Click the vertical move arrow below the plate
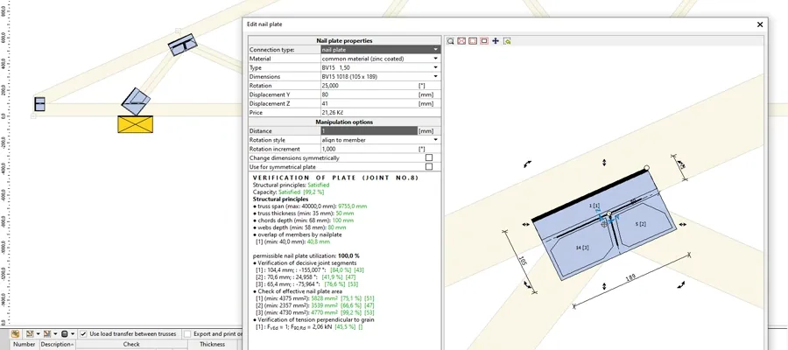 click(x=604, y=286)
